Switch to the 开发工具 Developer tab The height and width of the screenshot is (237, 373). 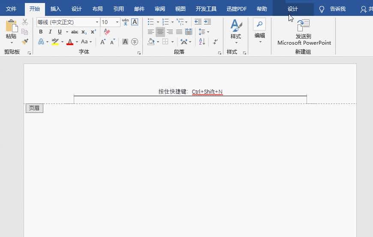tap(206, 9)
